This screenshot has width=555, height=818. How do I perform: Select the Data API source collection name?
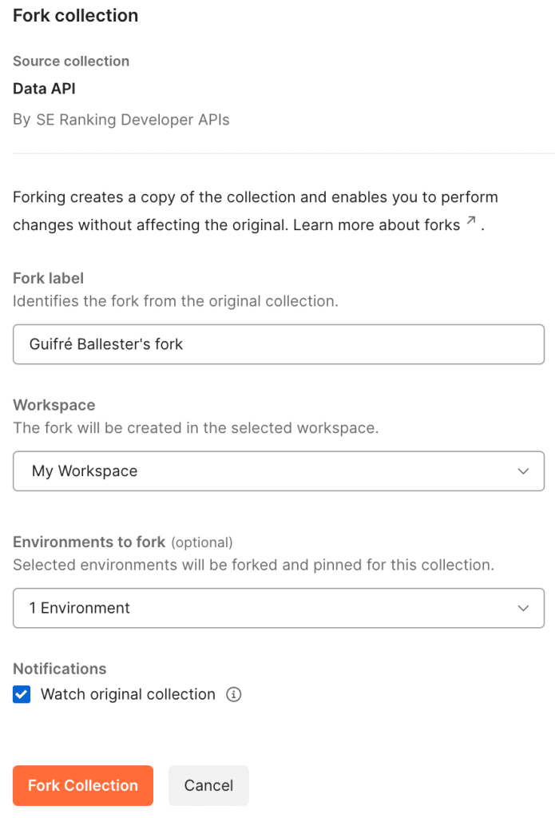click(x=45, y=89)
